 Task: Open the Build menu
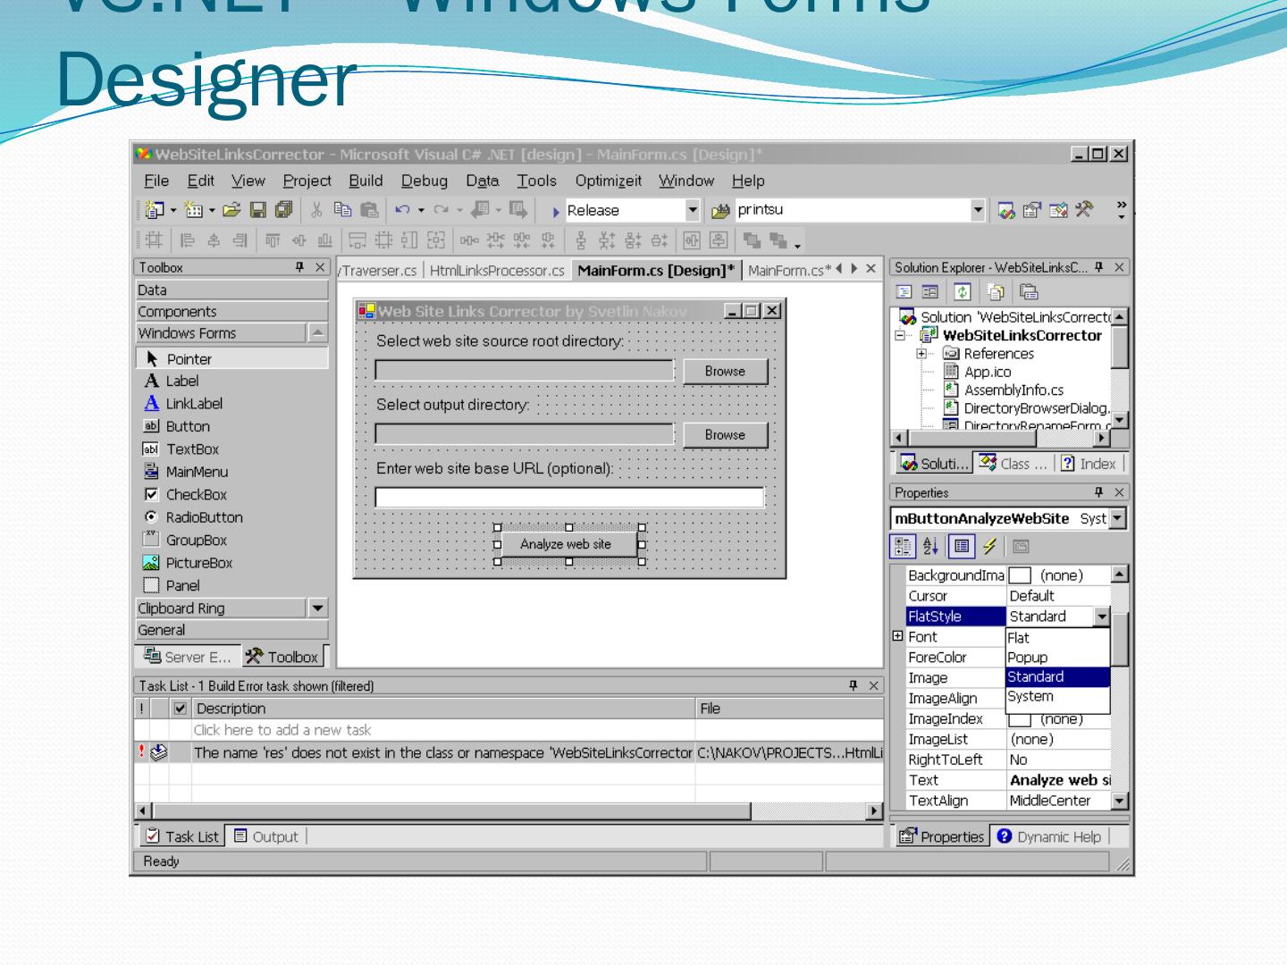(x=366, y=180)
